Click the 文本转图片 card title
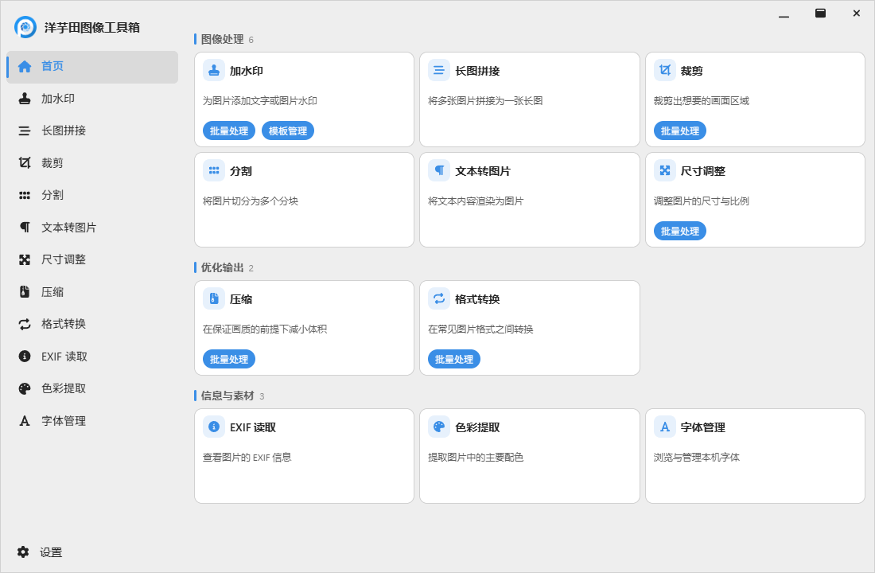The image size is (875, 573). (x=483, y=171)
